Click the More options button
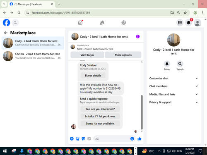Screen dimensions: 207x155 (x=123, y=55)
